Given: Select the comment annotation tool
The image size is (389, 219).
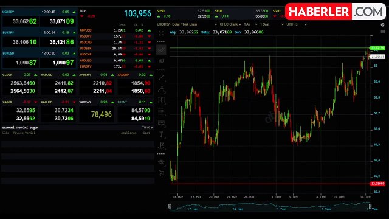Looking at the screenshot, I should coord(161,123).
